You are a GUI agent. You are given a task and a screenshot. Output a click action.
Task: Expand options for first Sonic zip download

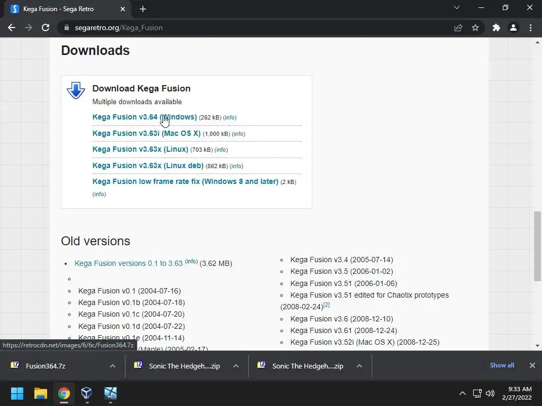(236, 366)
